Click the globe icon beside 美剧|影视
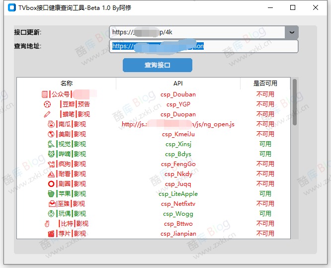This screenshot has width=331, height=268. [x=51, y=134]
